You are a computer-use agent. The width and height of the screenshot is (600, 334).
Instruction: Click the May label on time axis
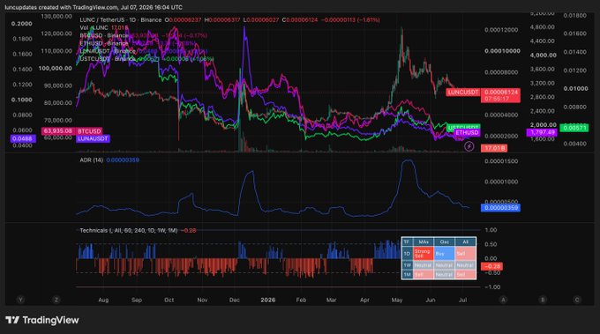click(x=397, y=300)
